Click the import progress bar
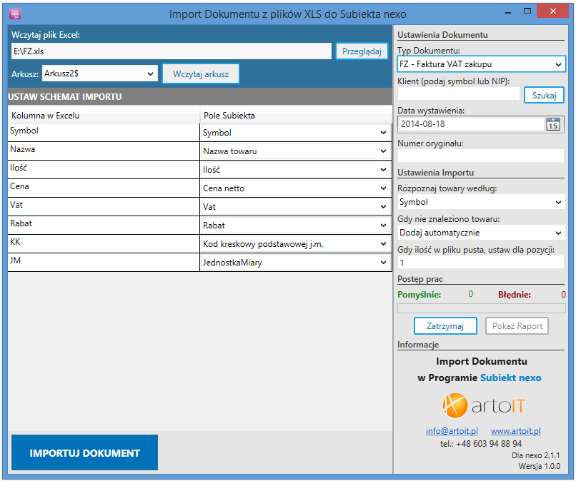This screenshot has height=481, width=576. [480, 308]
